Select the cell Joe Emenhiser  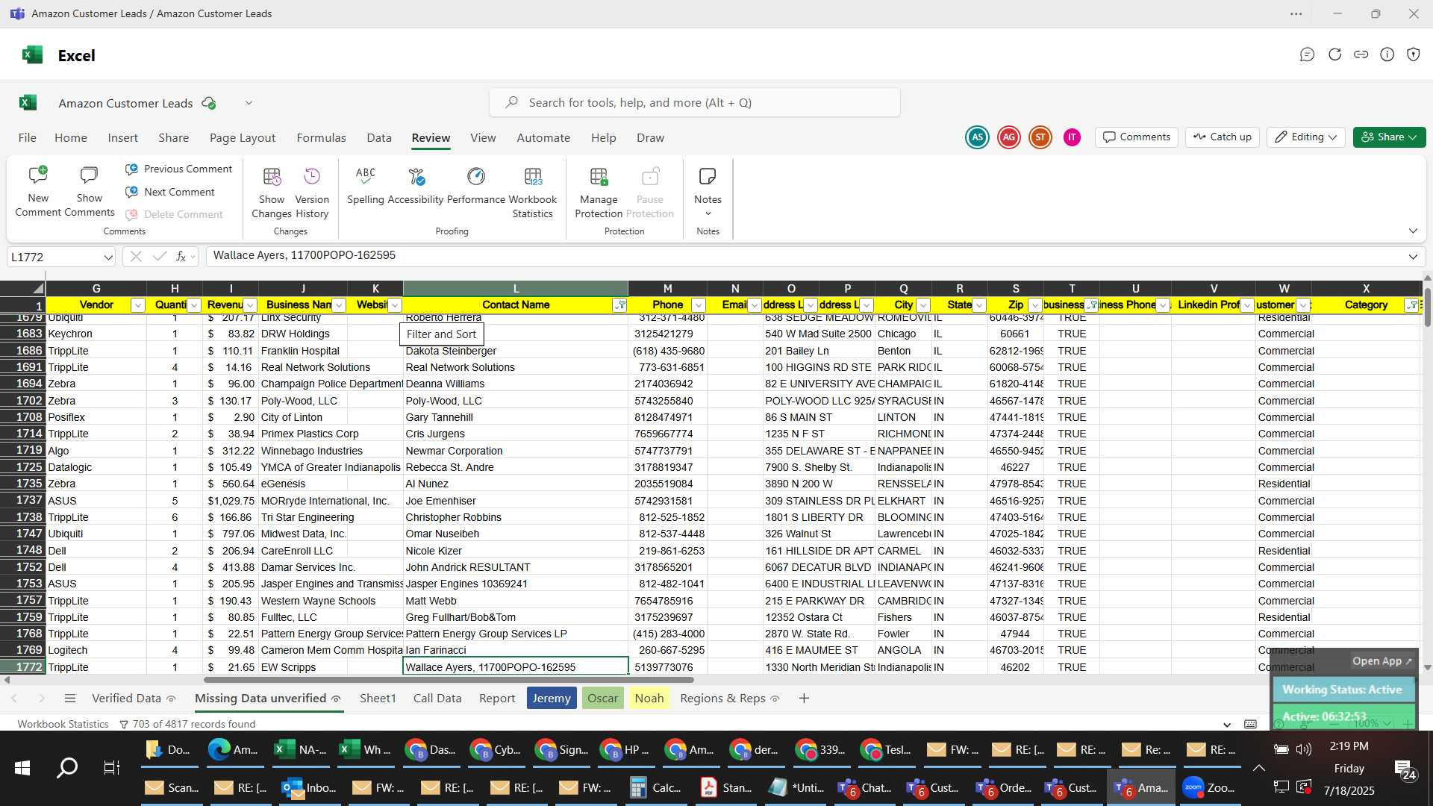pos(516,501)
